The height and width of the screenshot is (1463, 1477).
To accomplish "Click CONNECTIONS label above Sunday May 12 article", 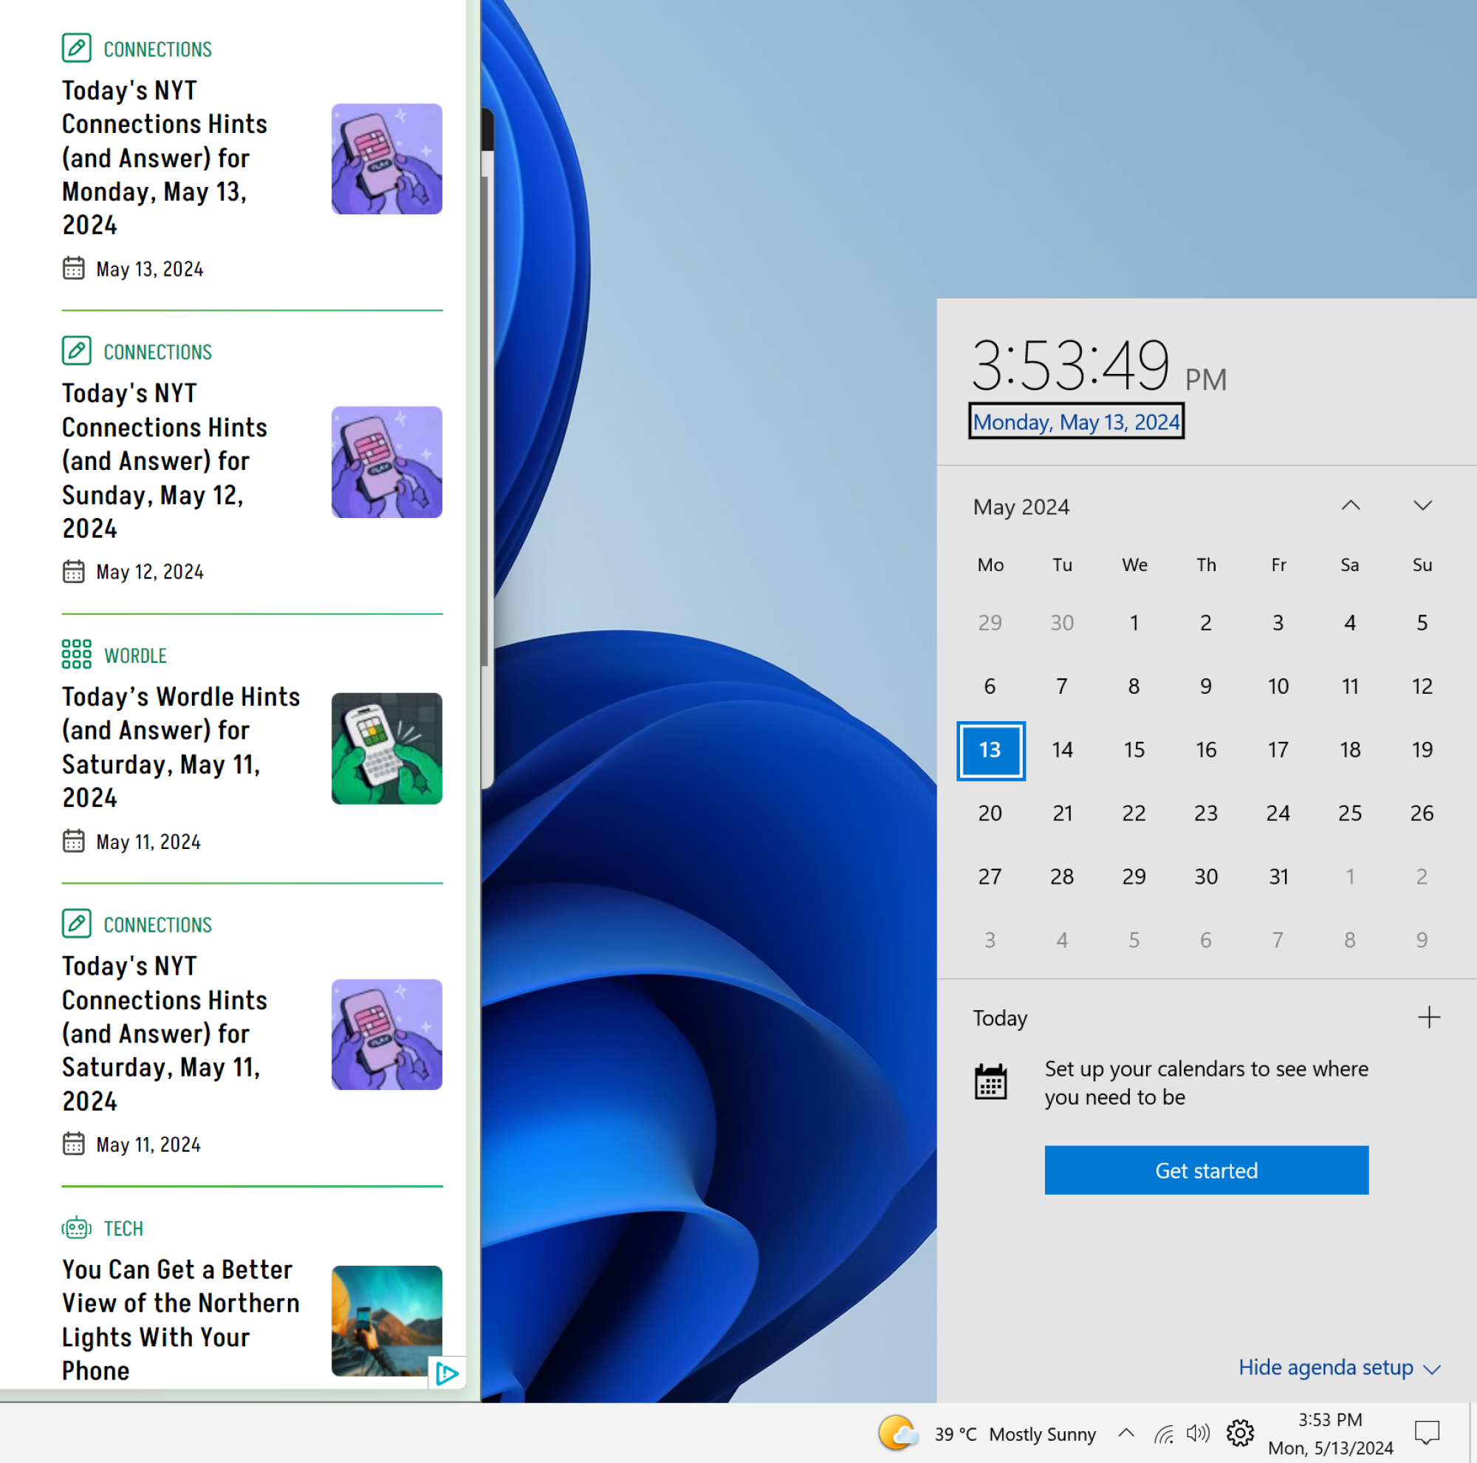I will click(x=158, y=352).
